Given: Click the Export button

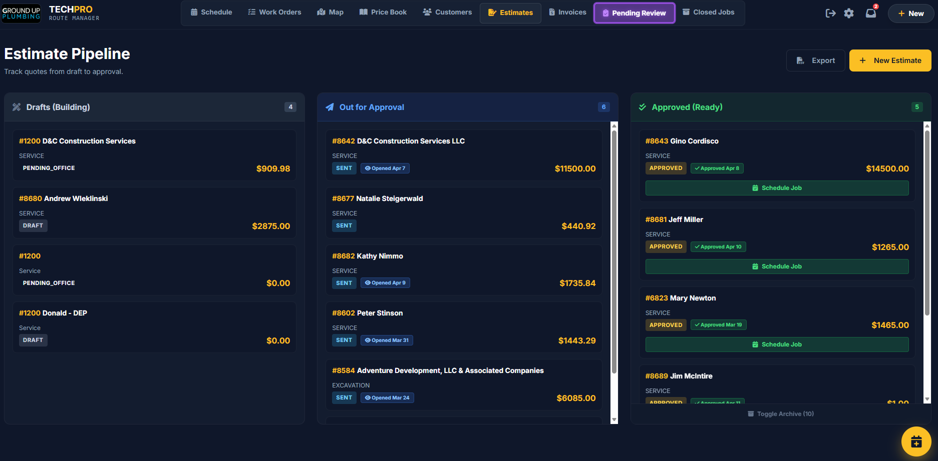Looking at the screenshot, I should pyautogui.click(x=815, y=60).
